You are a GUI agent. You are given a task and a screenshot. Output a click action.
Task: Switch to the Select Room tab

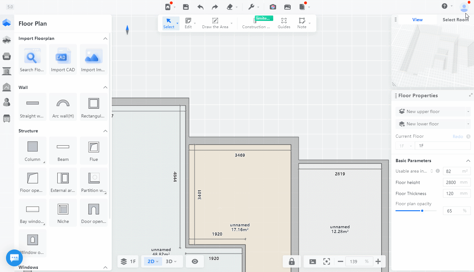coord(455,20)
